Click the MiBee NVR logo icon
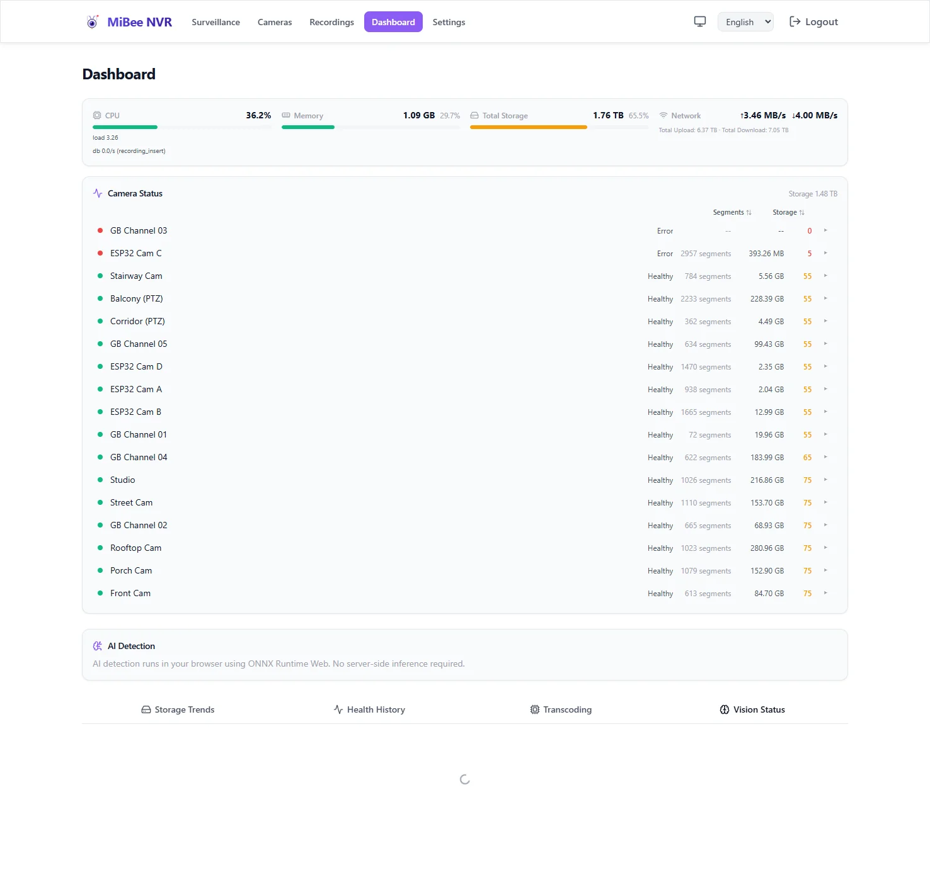The height and width of the screenshot is (870, 930). point(93,22)
